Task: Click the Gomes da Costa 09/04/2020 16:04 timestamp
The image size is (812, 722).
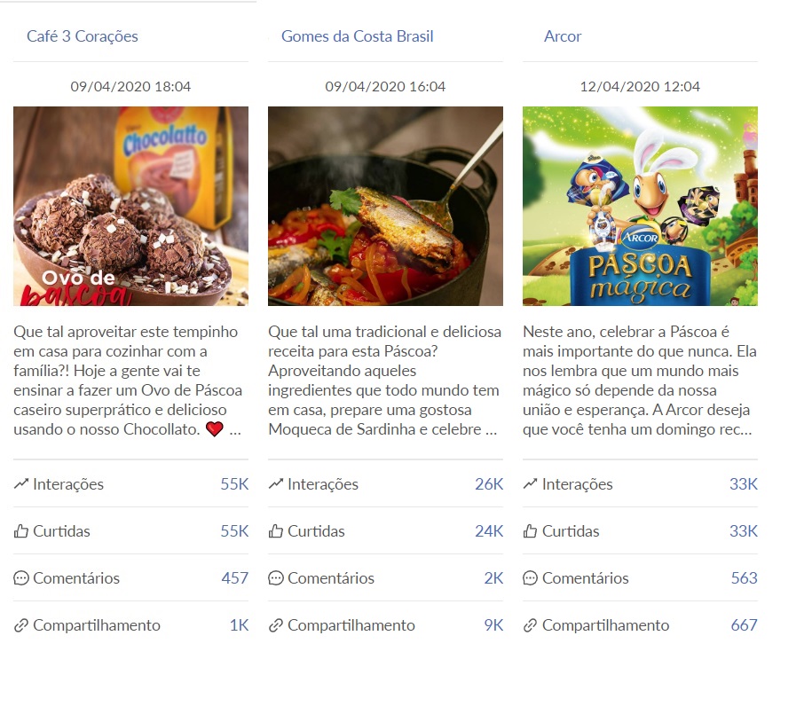Action: 385,87
